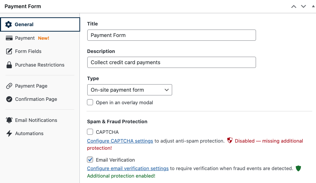The image size is (316, 183).
Task: Check Open in an overlay modal
Action: (90, 102)
